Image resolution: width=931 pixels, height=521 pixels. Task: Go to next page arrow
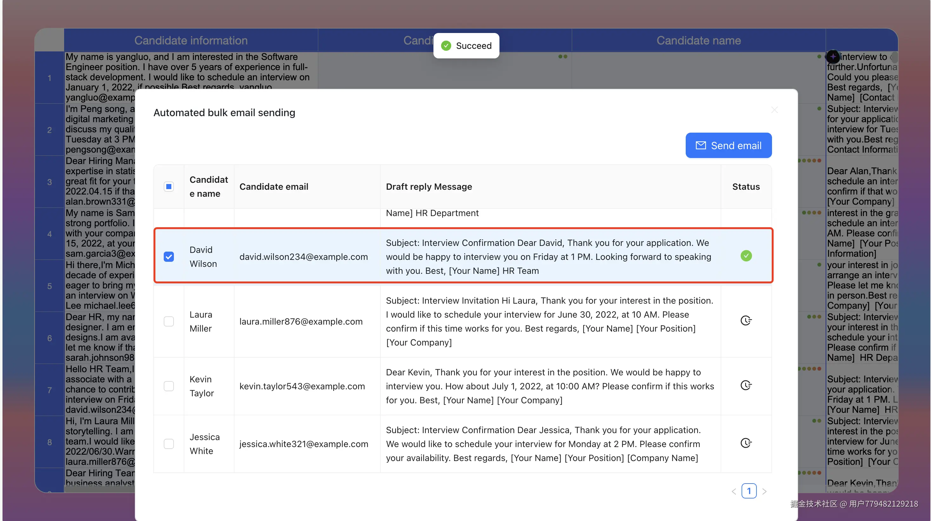click(x=764, y=491)
